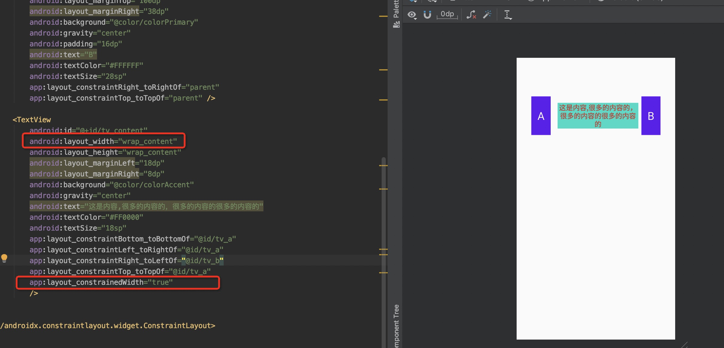Click the Clear All Constraints icon

point(471,14)
